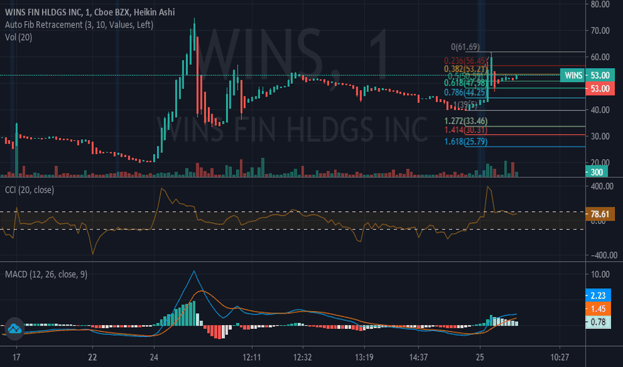The width and height of the screenshot is (623, 367).
Task: Click the cloud logo icon near MACD panel
Action: [14, 328]
